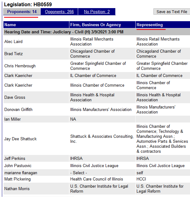Viewport: 190px width, 197px height.
Task: Click Clark Kaericher in Illinois Chamber row
Action: click(x=18, y=85)
